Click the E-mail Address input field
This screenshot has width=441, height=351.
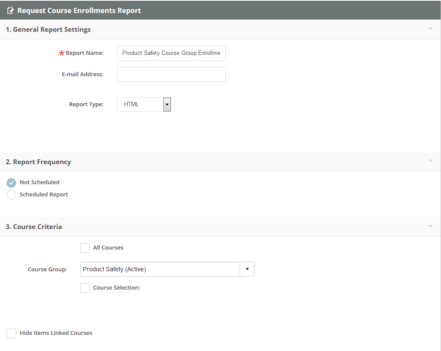[171, 74]
